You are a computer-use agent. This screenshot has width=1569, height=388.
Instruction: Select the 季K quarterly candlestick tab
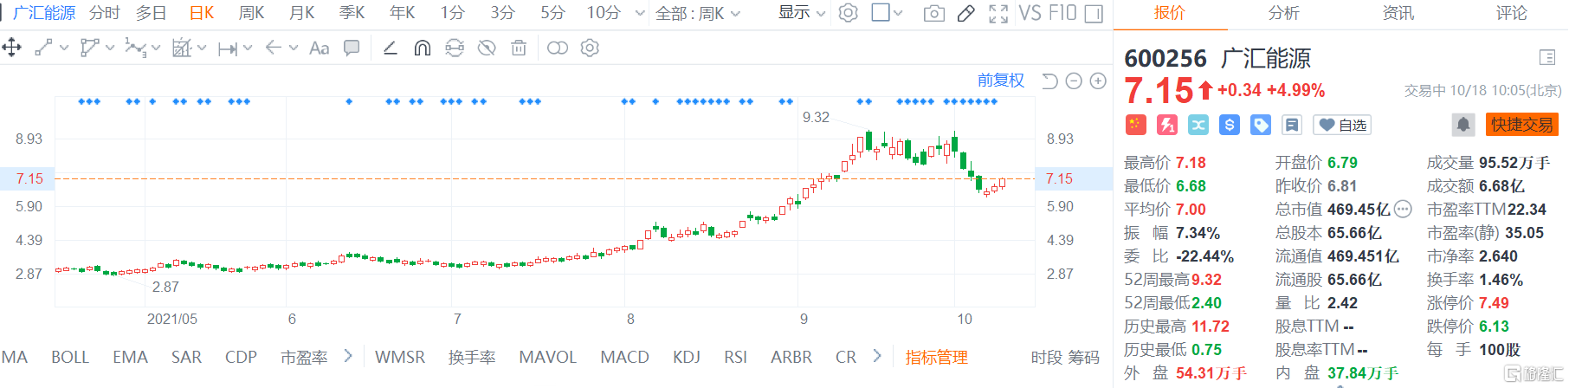tap(352, 13)
